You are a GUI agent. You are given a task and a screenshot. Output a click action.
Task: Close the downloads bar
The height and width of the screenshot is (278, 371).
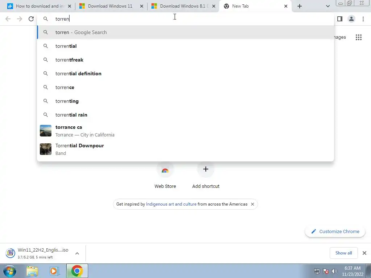click(x=364, y=253)
